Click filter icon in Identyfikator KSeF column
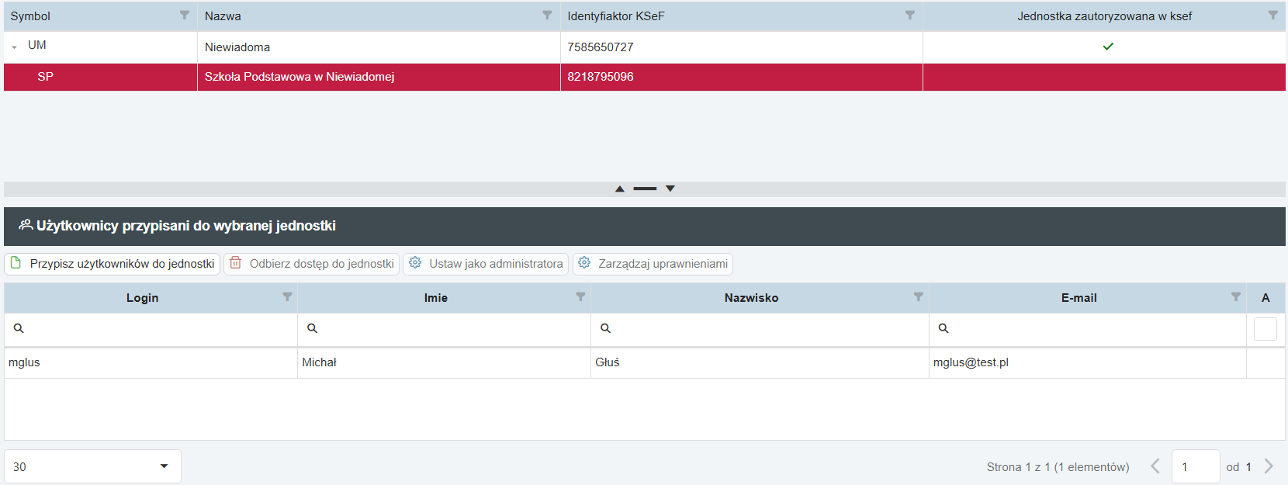Image resolution: width=1288 pixels, height=485 pixels. 909,16
